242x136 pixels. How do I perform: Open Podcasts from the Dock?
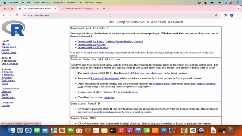(130, 130)
